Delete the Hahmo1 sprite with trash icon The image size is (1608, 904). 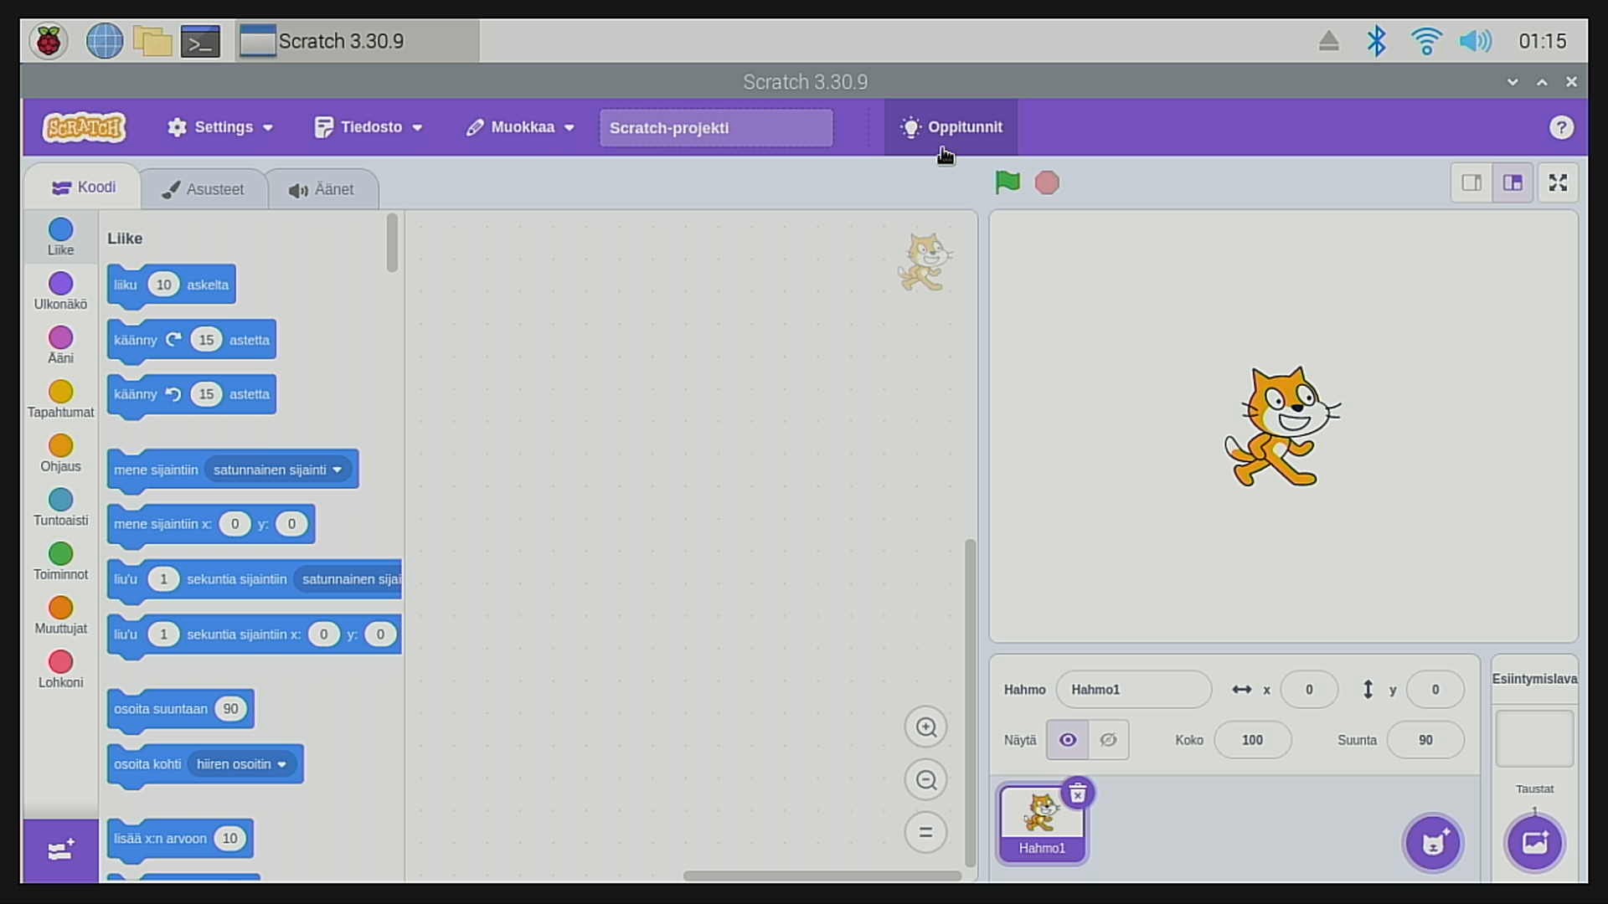click(x=1078, y=793)
